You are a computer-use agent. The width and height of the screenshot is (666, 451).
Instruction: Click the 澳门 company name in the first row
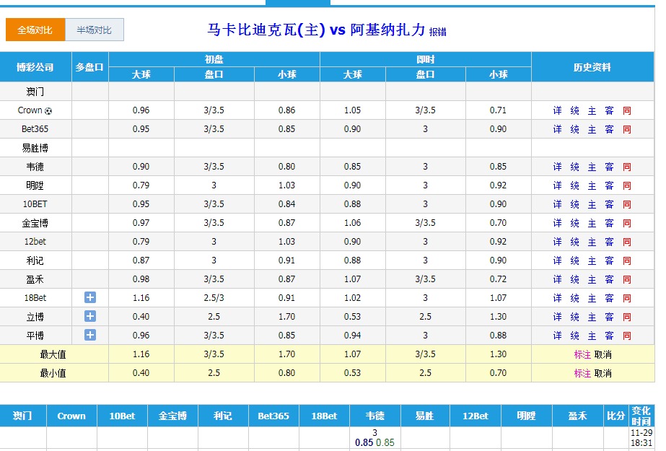[35, 92]
